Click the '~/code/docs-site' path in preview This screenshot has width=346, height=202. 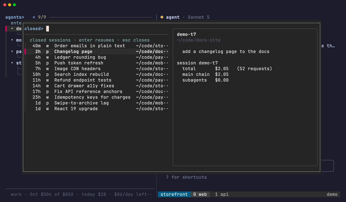pos(199,40)
